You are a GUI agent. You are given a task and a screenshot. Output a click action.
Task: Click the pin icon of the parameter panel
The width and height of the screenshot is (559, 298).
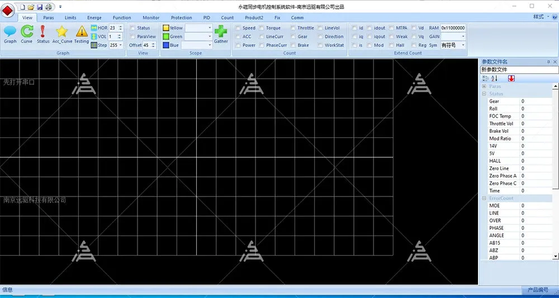548,62
